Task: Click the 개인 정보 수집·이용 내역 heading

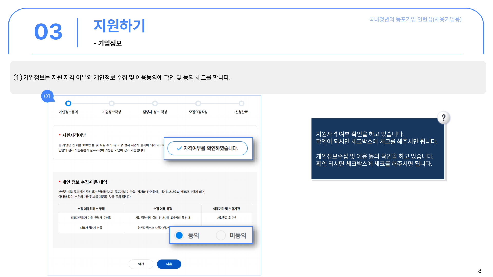Action: [x=84, y=182]
